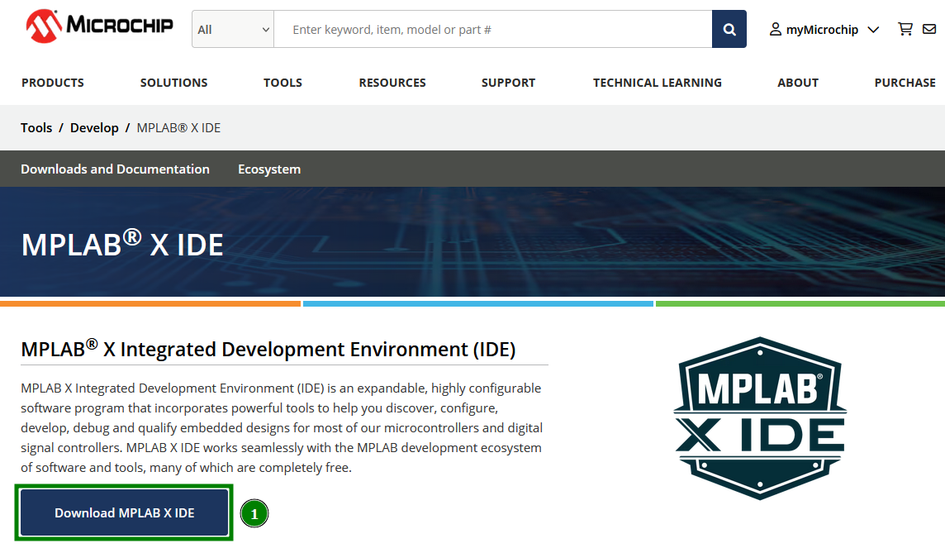Focus the keyword search input field
This screenshot has width=945, height=548.
(493, 29)
